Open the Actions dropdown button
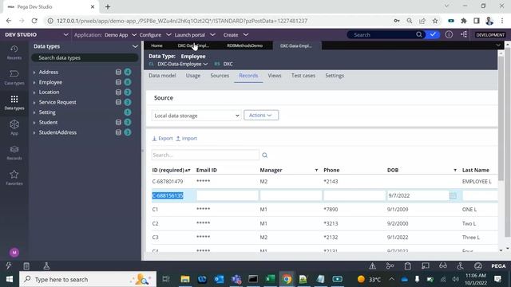Image resolution: width=511 pixels, height=287 pixels. 261,115
